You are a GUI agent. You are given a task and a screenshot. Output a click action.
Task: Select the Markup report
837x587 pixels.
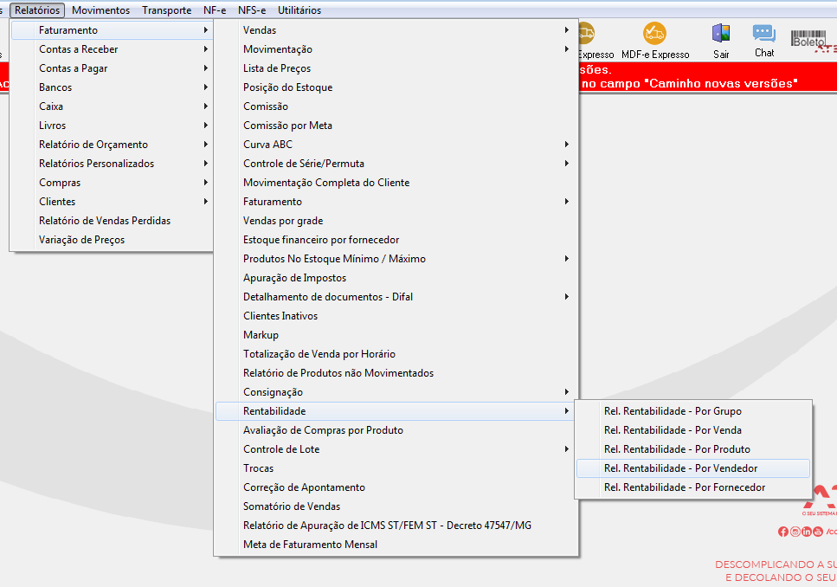(x=396, y=335)
